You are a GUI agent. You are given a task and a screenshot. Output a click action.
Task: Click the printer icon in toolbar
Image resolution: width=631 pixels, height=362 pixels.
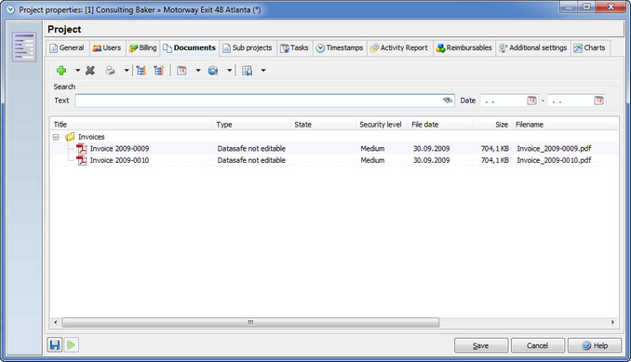[110, 71]
